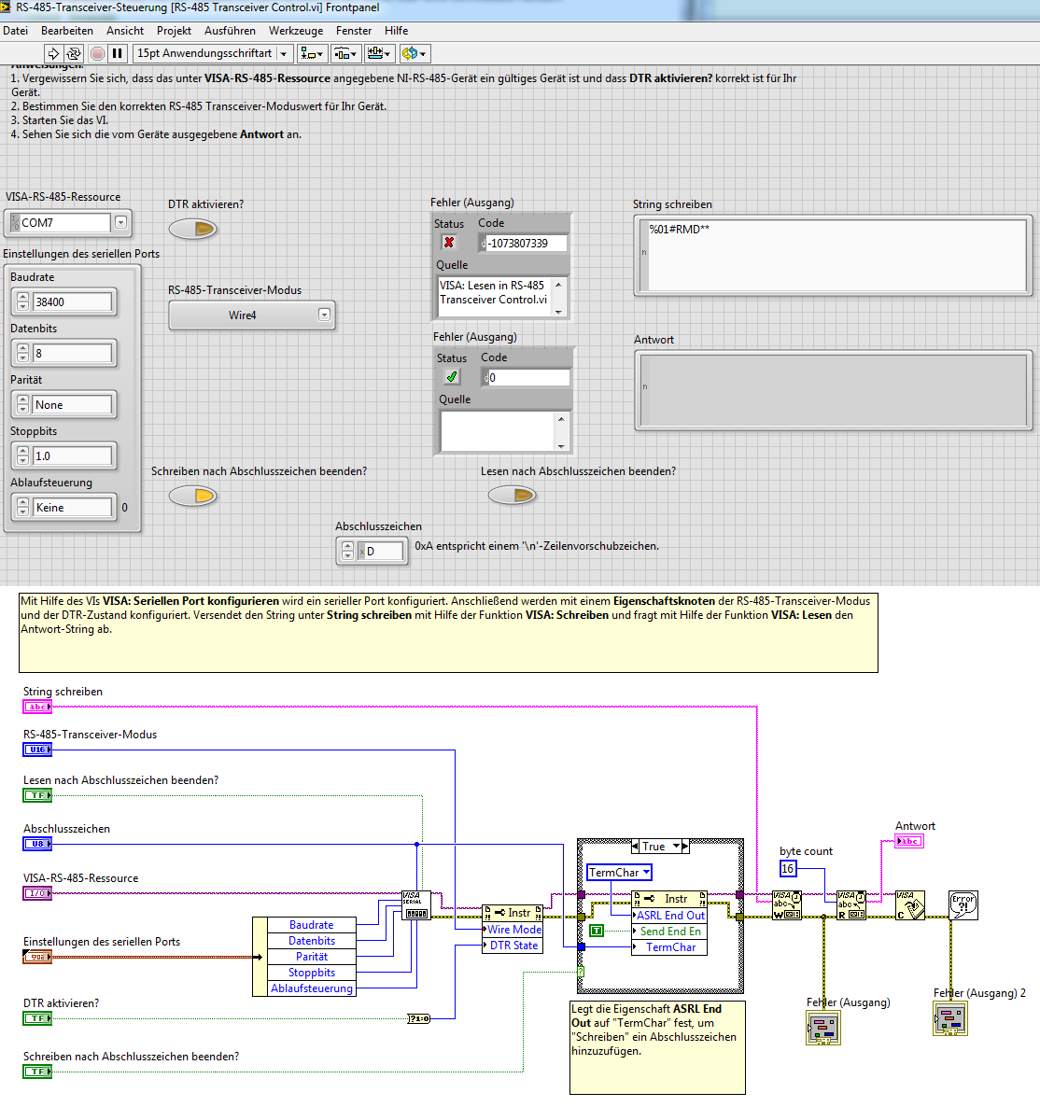Click Lesen nach Abschlusszeichen TF terminal
This screenshot has height=1107, width=1040.
tap(37, 795)
